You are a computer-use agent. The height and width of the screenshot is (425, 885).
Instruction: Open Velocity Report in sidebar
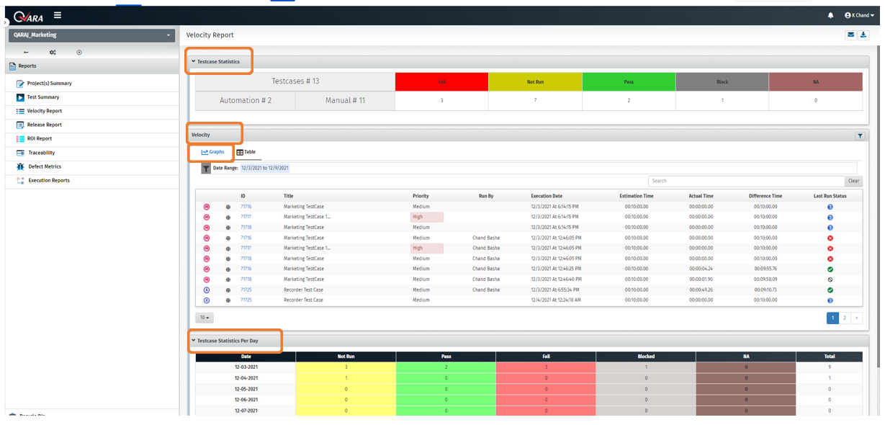click(x=45, y=111)
